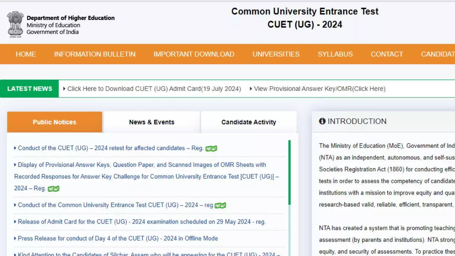Click the info icon beside INTRODUCTION
The width and height of the screenshot is (455, 256).
tap(322, 121)
